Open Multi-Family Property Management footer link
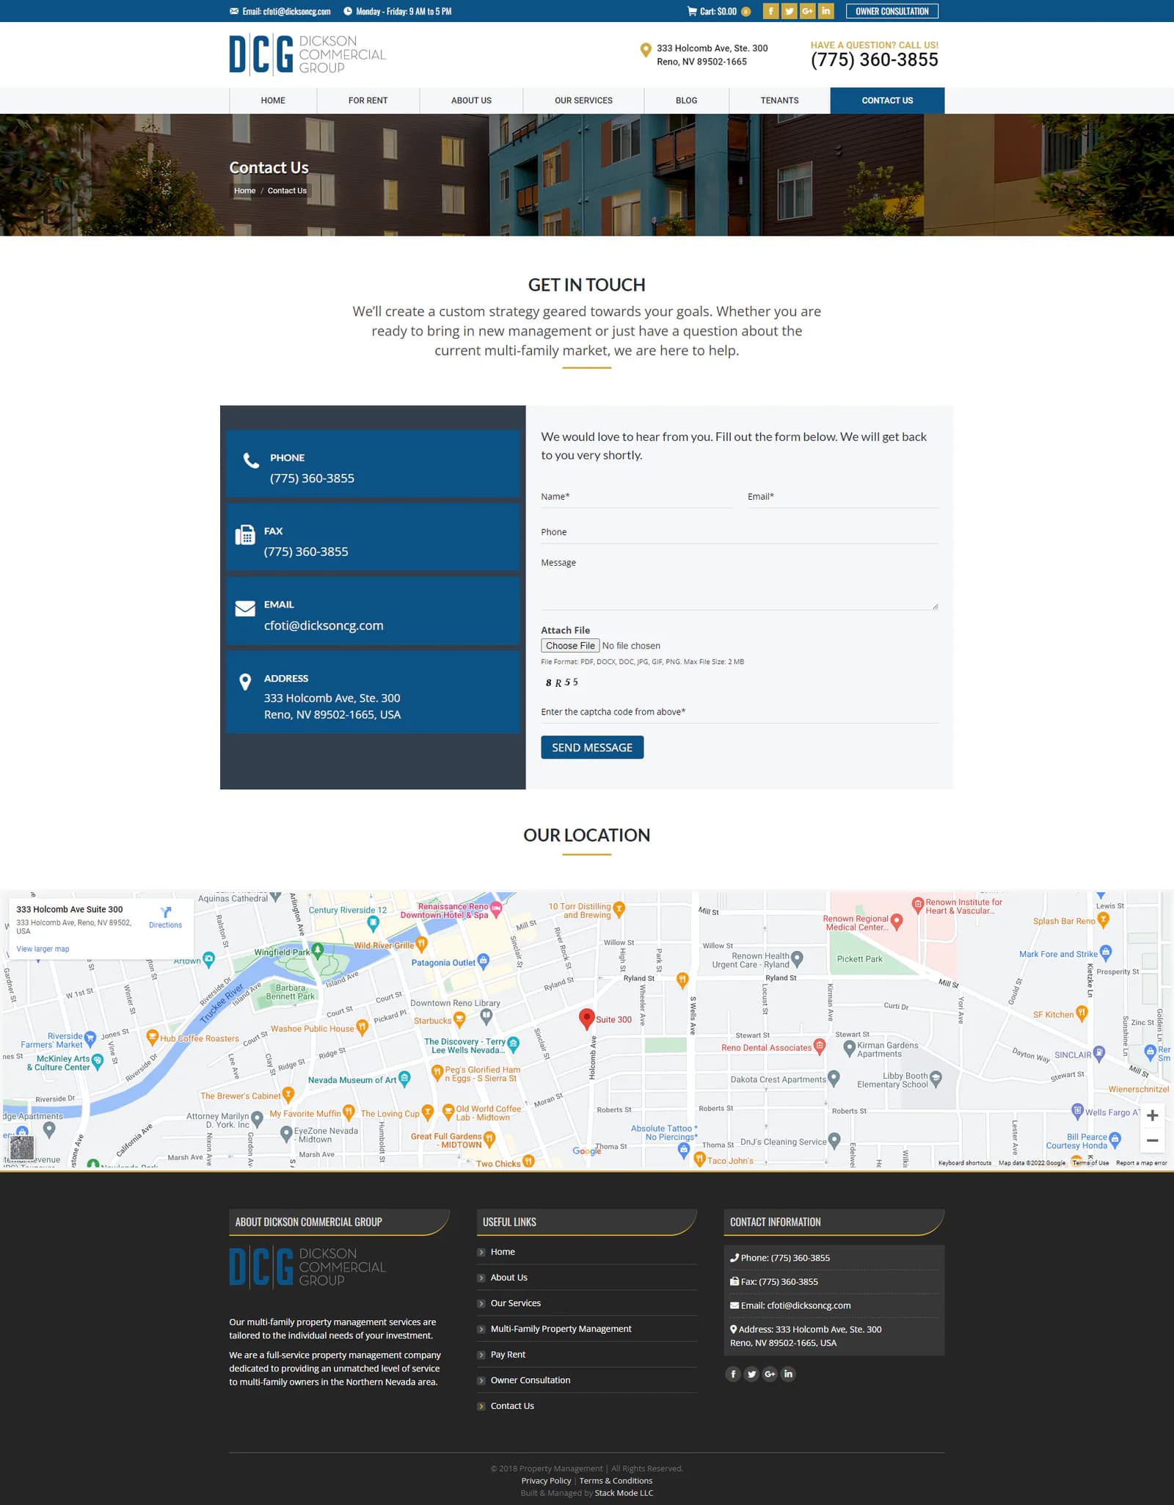The height and width of the screenshot is (1505, 1174). pos(561,1329)
